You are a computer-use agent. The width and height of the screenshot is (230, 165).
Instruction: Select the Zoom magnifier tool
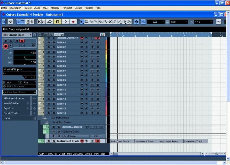tap(105, 22)
